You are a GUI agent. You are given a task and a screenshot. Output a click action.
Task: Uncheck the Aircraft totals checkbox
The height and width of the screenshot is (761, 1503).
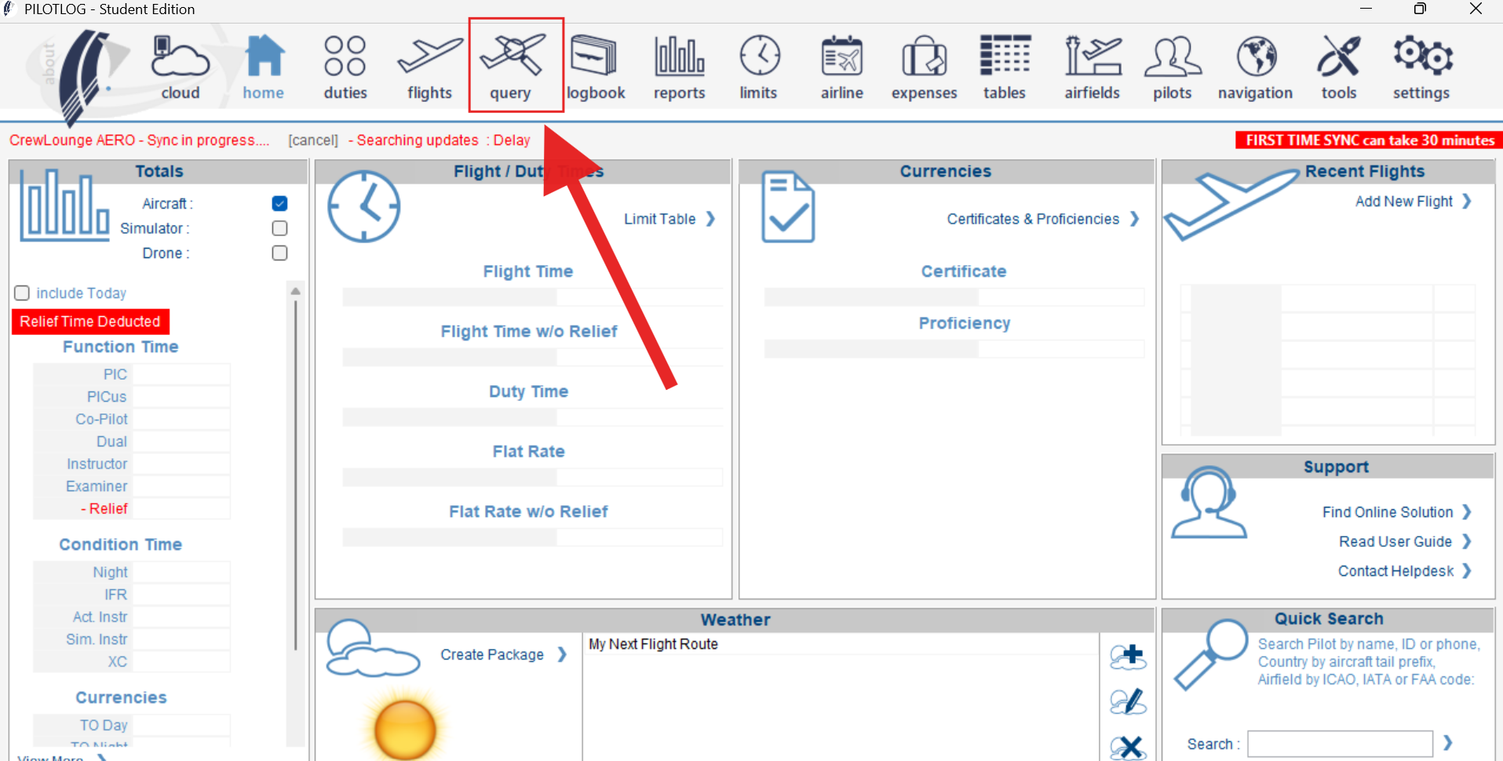coord(279,203)
